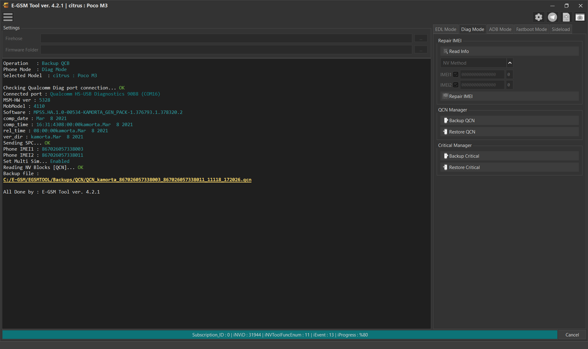Click the screenshot camera icon

coord(580,17)
